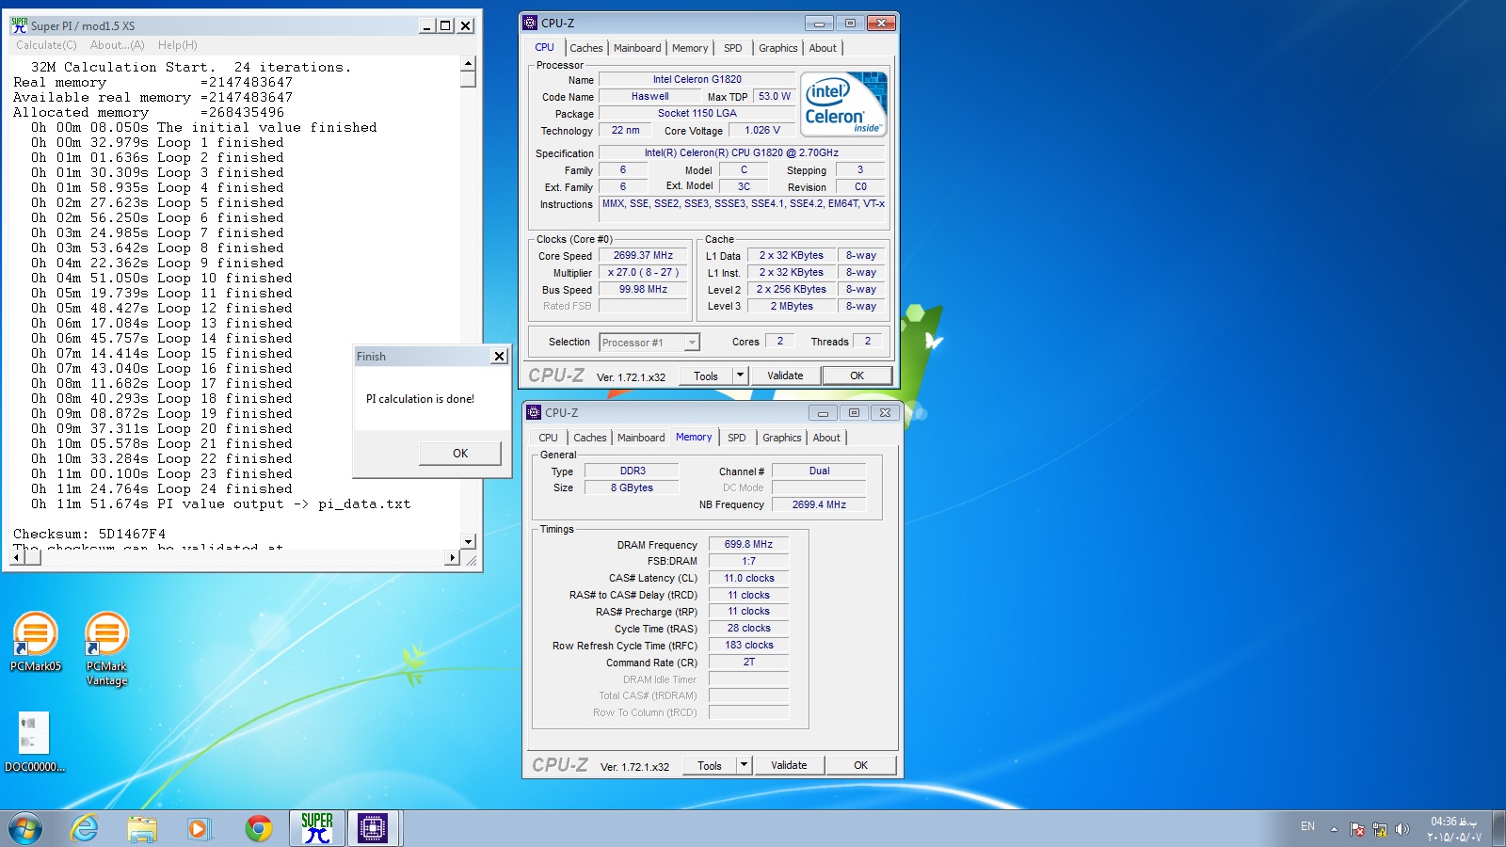Click the Multiplier x 27.0 value
Viewport: 1506px width, 847px height.
pos(643,272)
